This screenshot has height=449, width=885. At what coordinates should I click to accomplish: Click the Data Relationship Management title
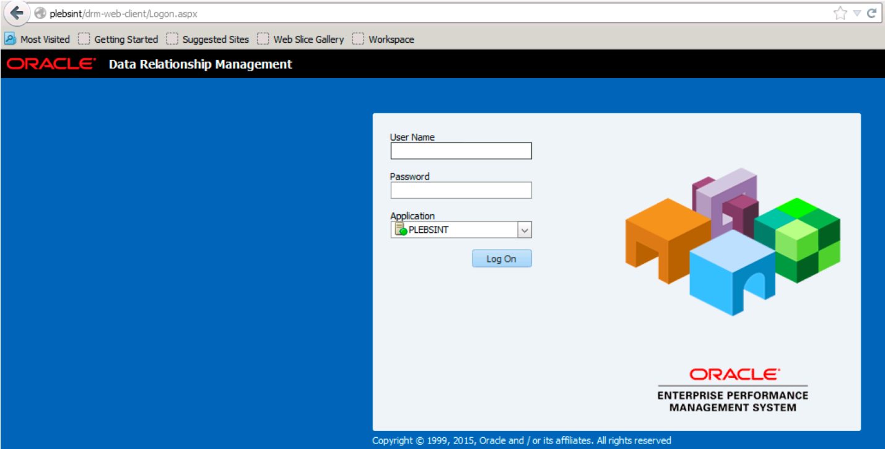click(200, 64)
